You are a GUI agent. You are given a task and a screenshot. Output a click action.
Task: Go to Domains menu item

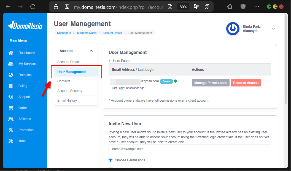25,75
